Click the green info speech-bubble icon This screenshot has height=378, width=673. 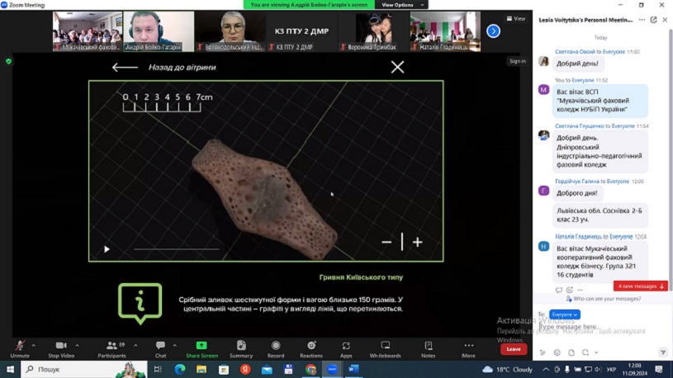tap(140, 303)
